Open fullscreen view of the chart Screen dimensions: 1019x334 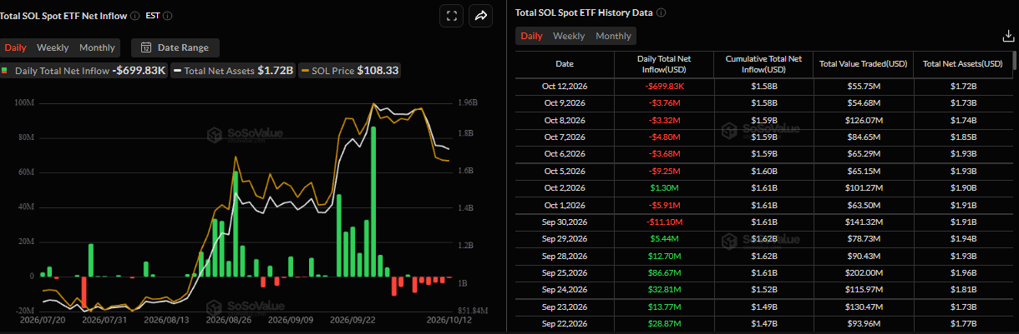point(452,16)
